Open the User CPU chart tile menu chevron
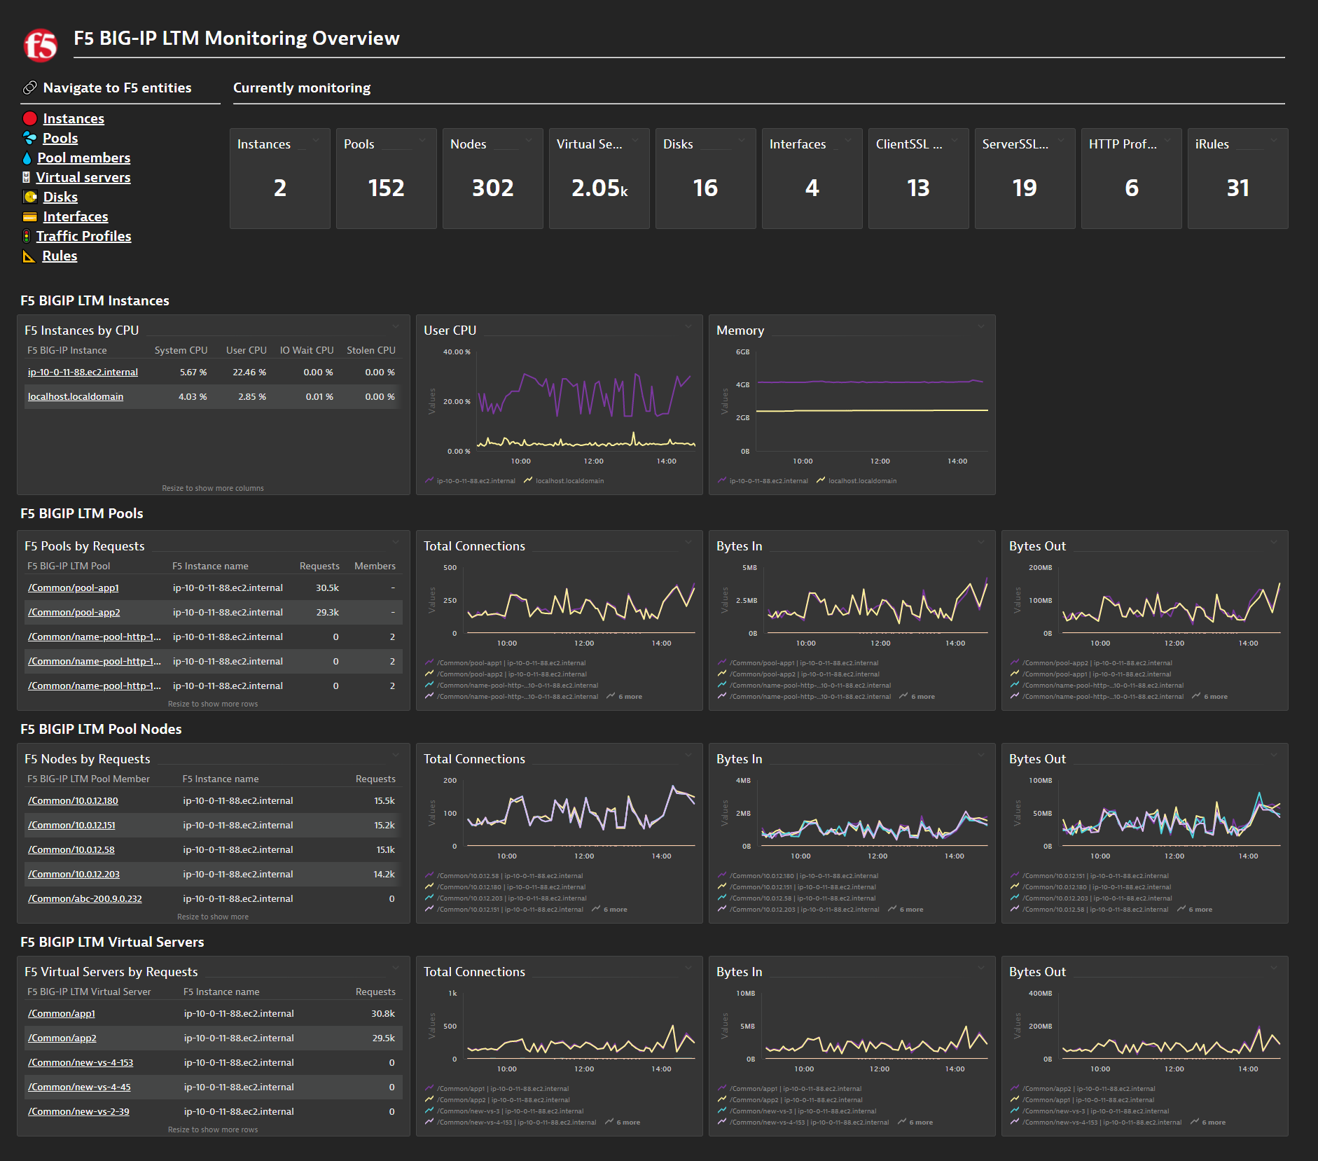The height and width of the screenshot is (1161, 1318). (688, 326)
